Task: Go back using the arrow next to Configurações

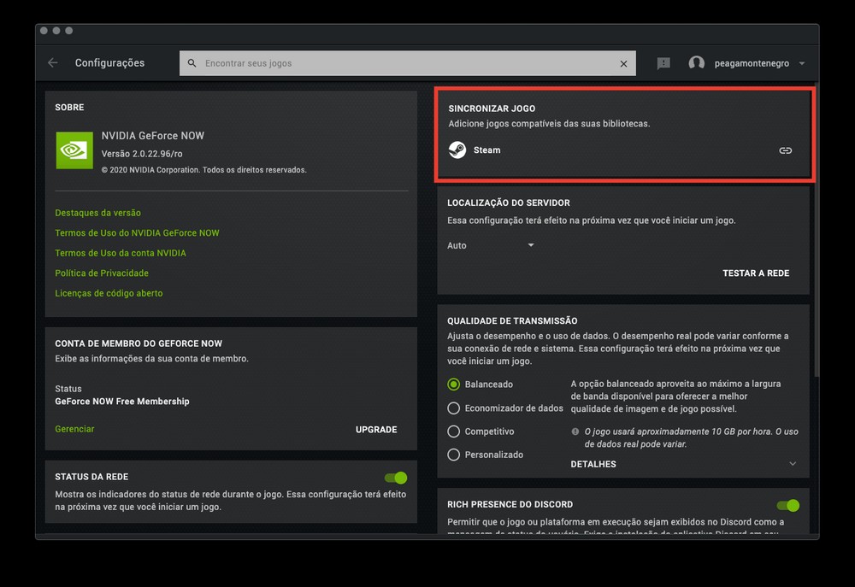Action: (x=53, y=62)
